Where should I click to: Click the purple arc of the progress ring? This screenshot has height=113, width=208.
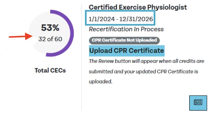click(72, 34)
